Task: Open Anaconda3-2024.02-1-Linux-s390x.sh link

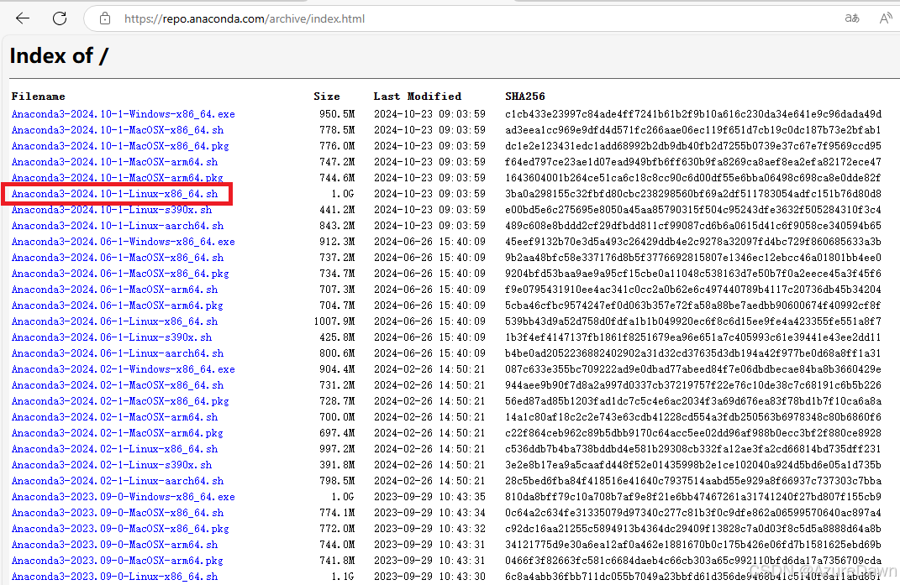Action: [112, 465]
